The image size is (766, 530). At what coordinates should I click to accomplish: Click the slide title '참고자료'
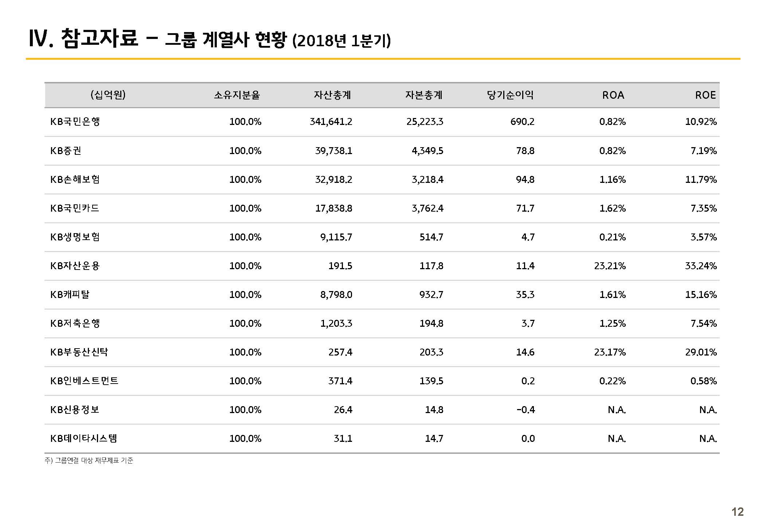click(x=99, y=38)
